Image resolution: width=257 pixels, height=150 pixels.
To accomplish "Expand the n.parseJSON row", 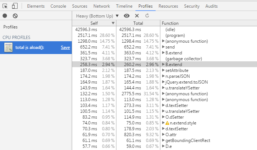I will click(163, 76).
